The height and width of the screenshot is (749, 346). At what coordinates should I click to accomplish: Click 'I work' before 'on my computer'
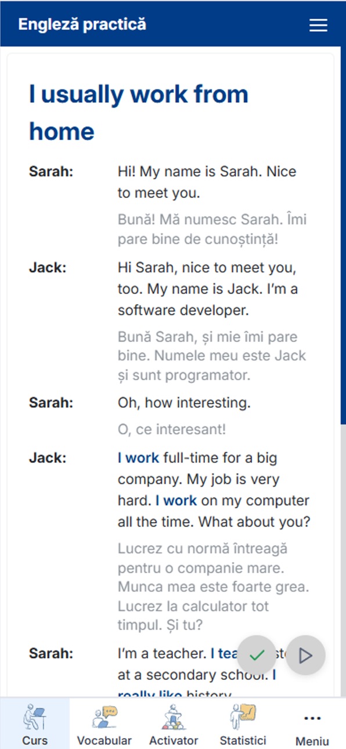[x=176, y=500]
